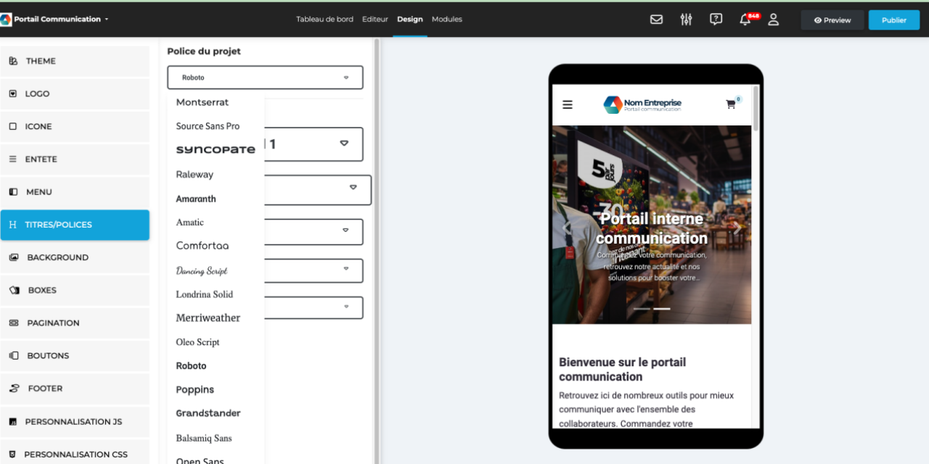This screenshot has height=464, width=929.
Task: Go to Tableau de bord
Action: [324, 19]
